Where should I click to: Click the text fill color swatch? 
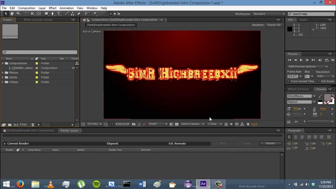tap(327, 97)
